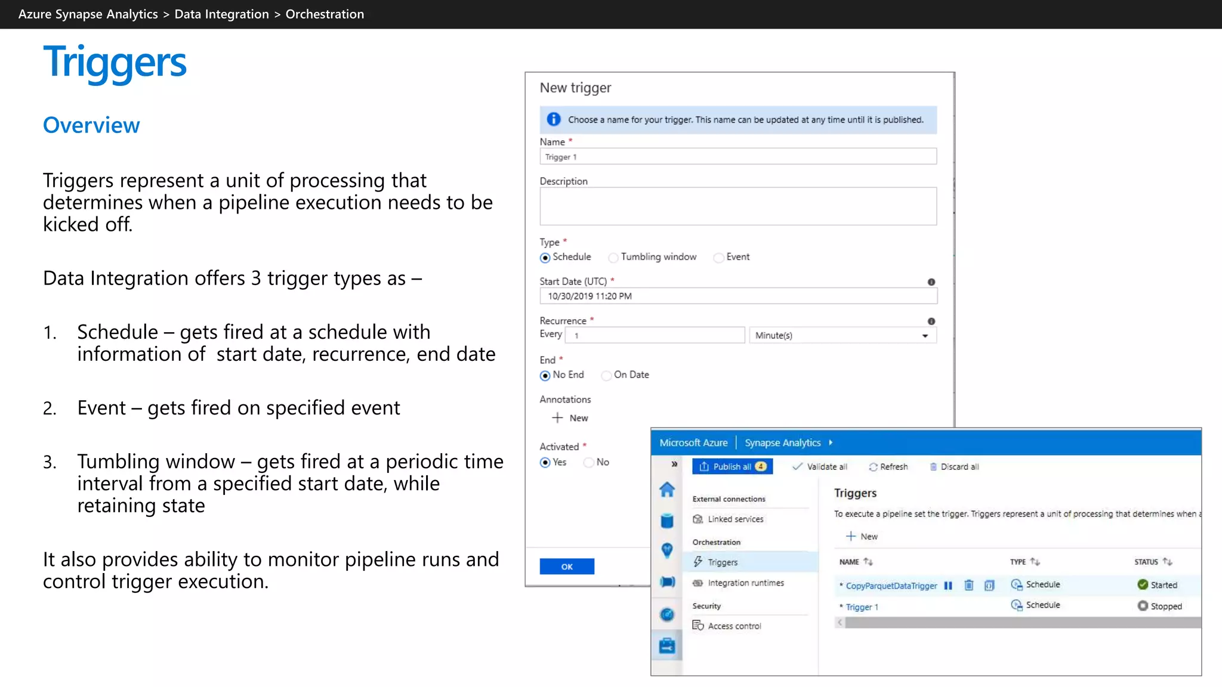This screenshot has width=1222, height=687.
Task: Set Activated to Yes
Action: [545, 463]
